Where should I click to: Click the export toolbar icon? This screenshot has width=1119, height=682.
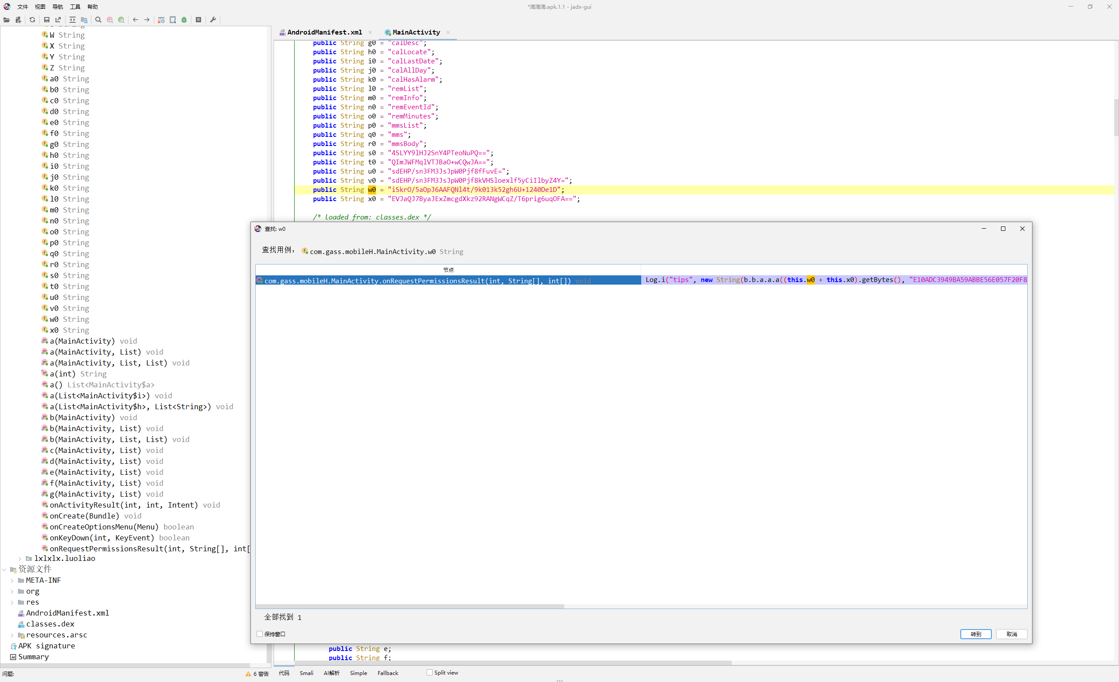(x=58, y=20)
